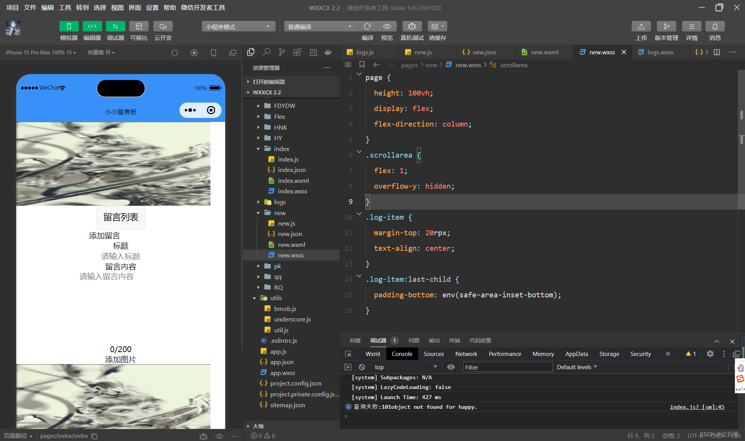Refresh the simulator
The height and width of the screenshot is (441, 745).
[x=175, y=53]
